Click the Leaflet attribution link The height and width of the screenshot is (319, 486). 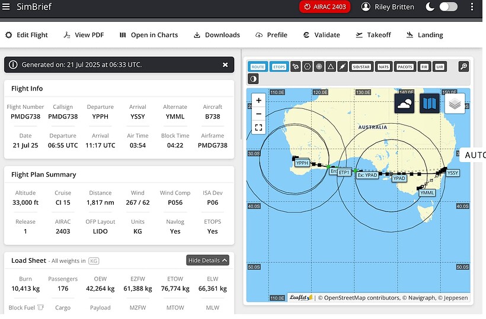click(x=301, y=297)
